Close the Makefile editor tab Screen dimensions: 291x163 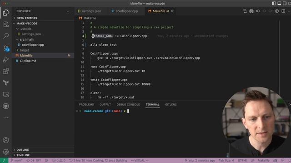(172, 11)
